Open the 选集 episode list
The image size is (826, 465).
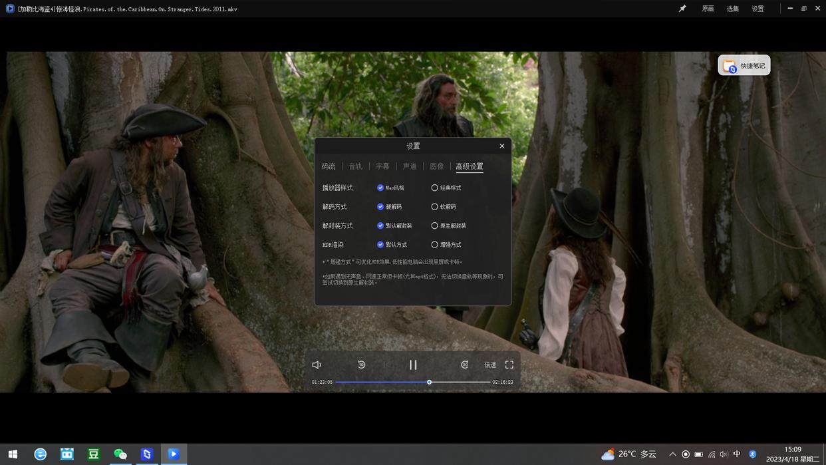coord(733,9)
